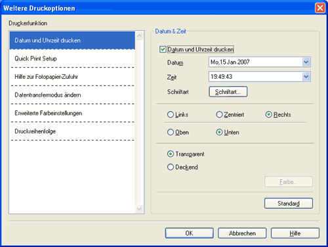
Task: Select the Oben position option
Action: 171,132
